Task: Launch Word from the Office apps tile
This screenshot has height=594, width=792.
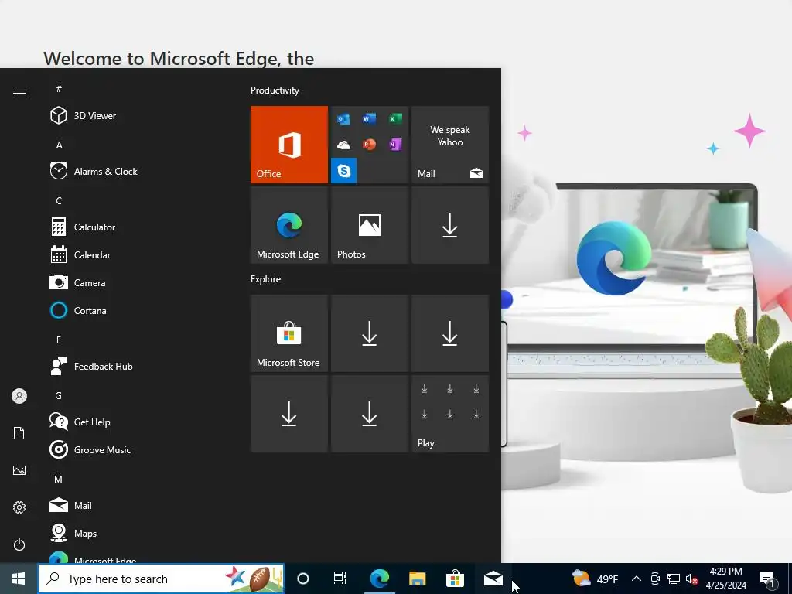Action: (369, 118)
